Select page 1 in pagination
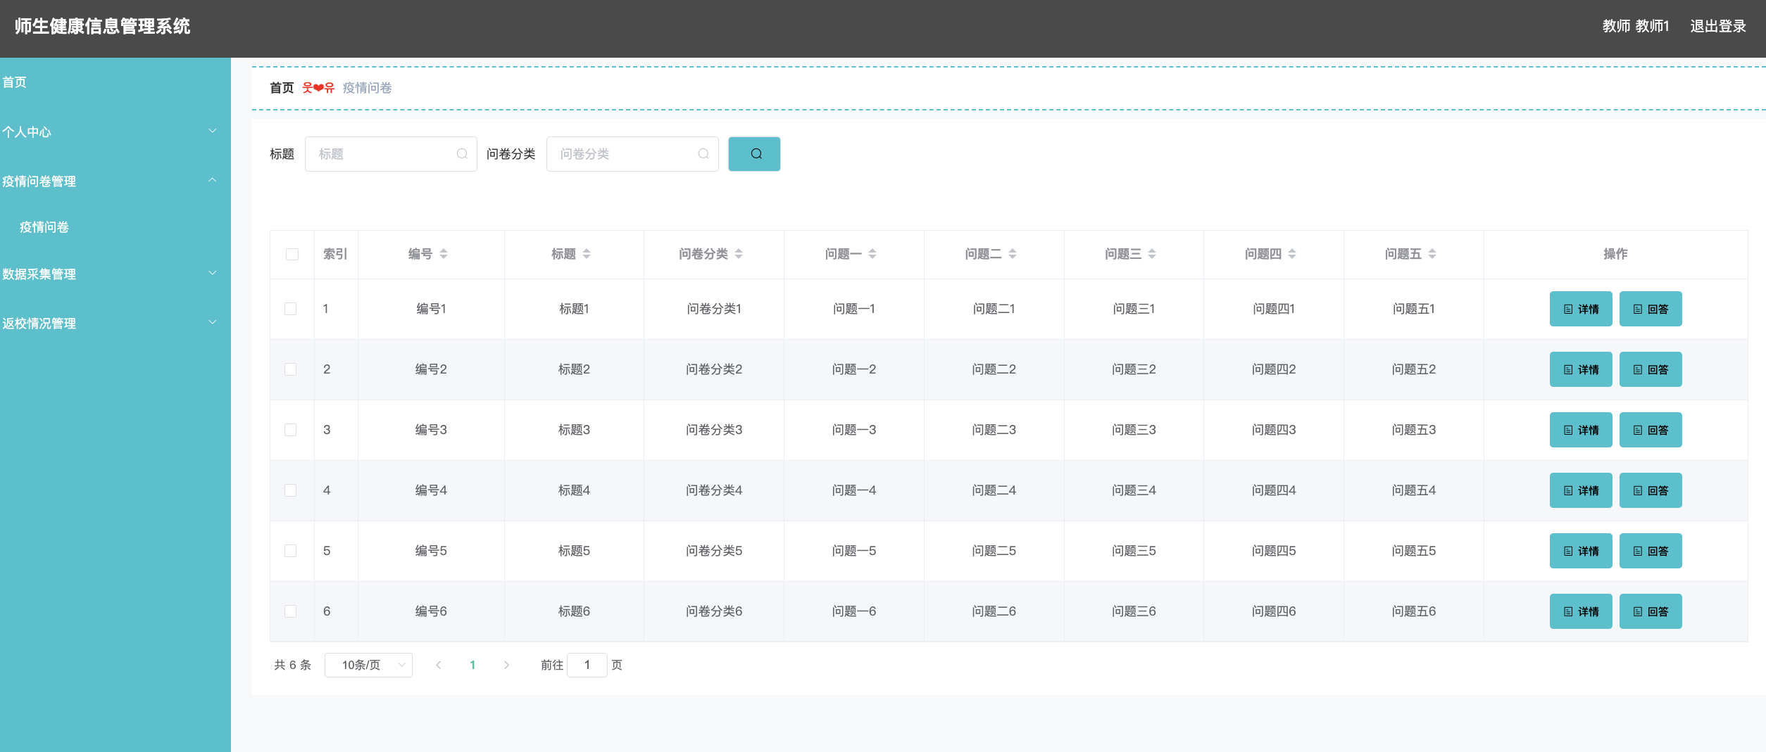The image size is (1766, 752). [472, 665]
